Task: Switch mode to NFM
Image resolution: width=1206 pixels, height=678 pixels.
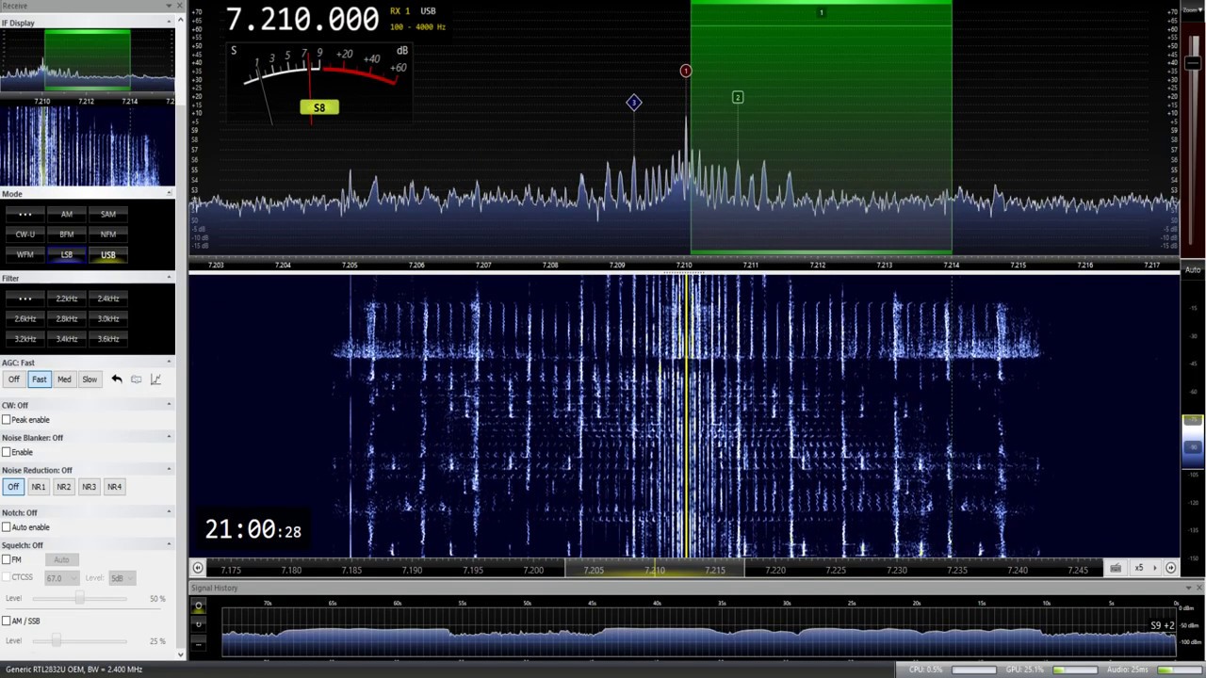Action: click(108, 234)
